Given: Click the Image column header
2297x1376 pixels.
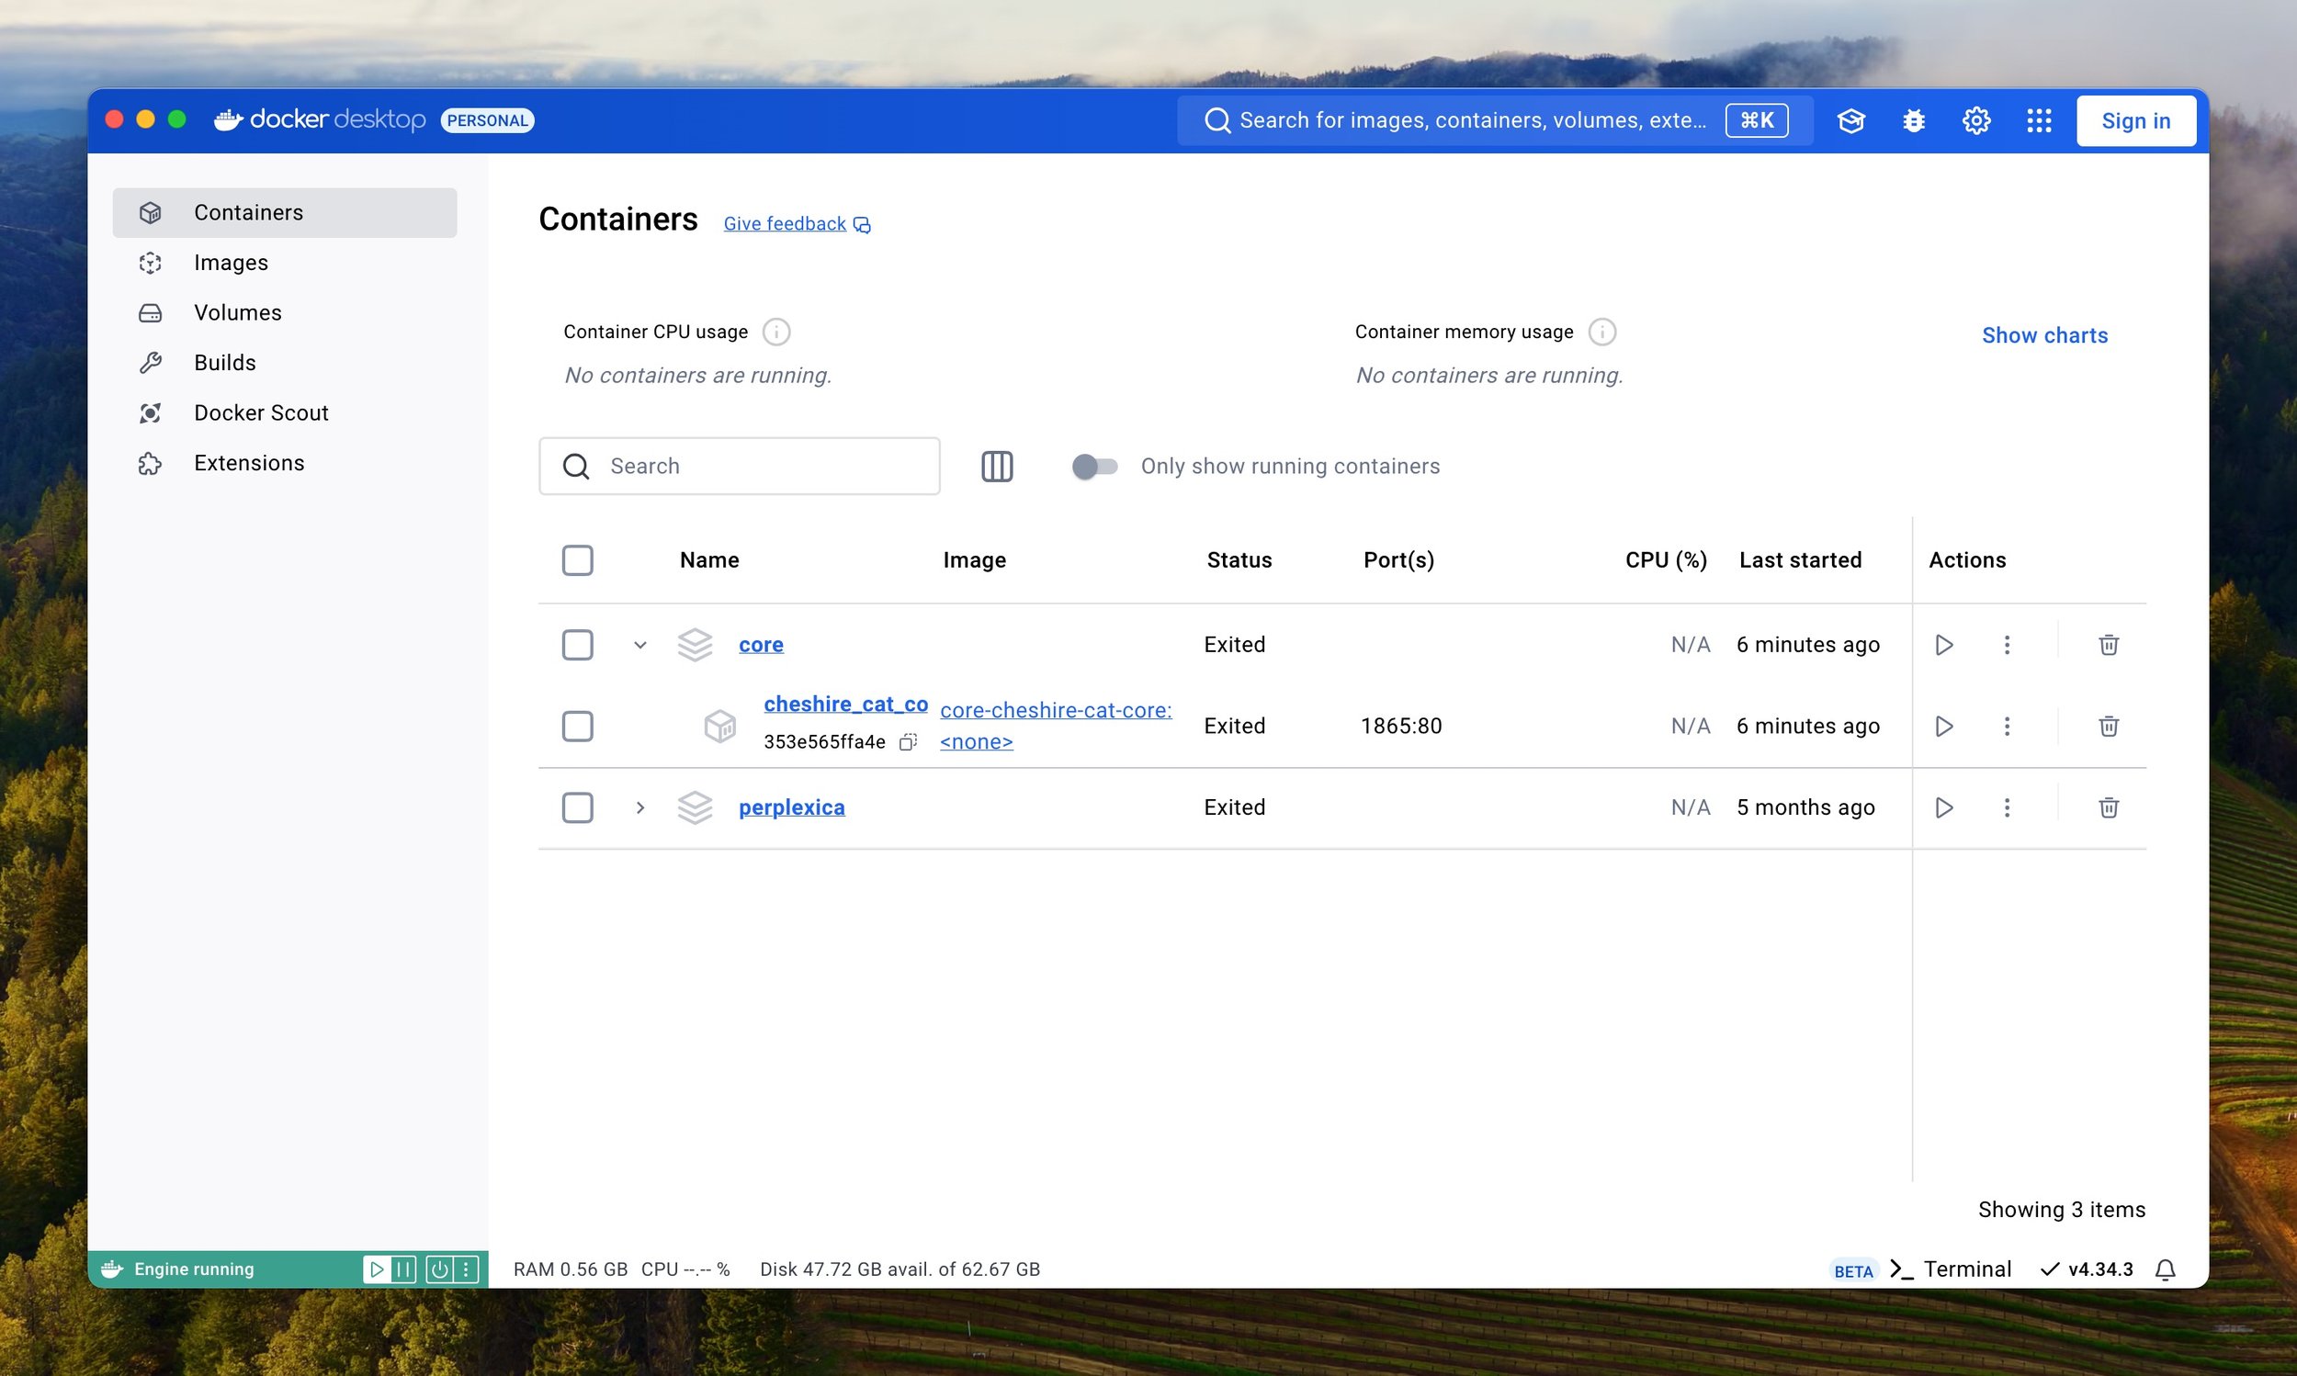Looking at the screenshot, I should pos(974,560).
